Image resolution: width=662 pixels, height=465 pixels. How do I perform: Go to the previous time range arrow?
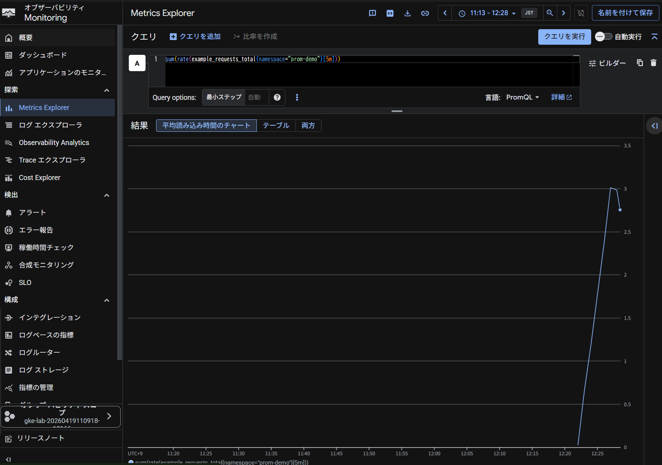[445, 13]
